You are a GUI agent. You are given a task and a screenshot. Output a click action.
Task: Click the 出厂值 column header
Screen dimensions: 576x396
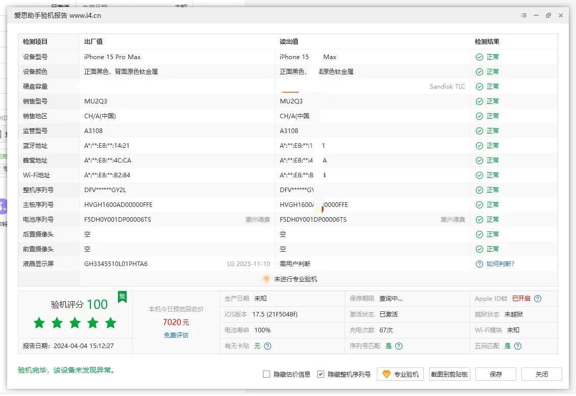click(93, 42)
